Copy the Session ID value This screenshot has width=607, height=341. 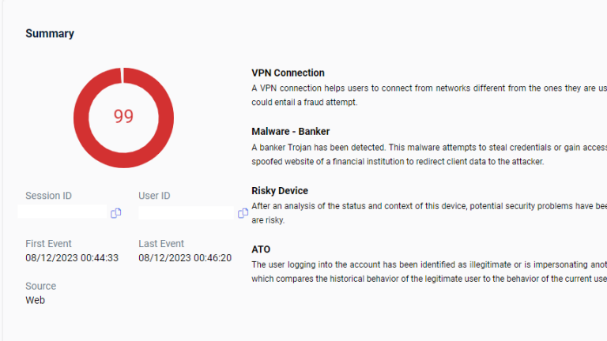116,213
